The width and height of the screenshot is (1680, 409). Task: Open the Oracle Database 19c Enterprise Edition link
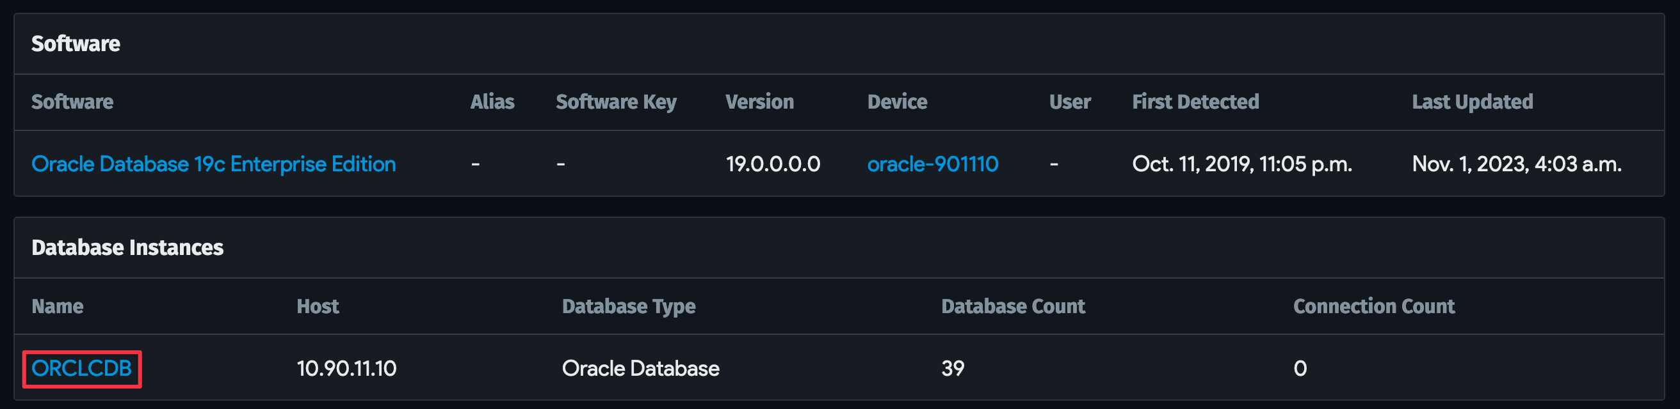pos(214,164)
